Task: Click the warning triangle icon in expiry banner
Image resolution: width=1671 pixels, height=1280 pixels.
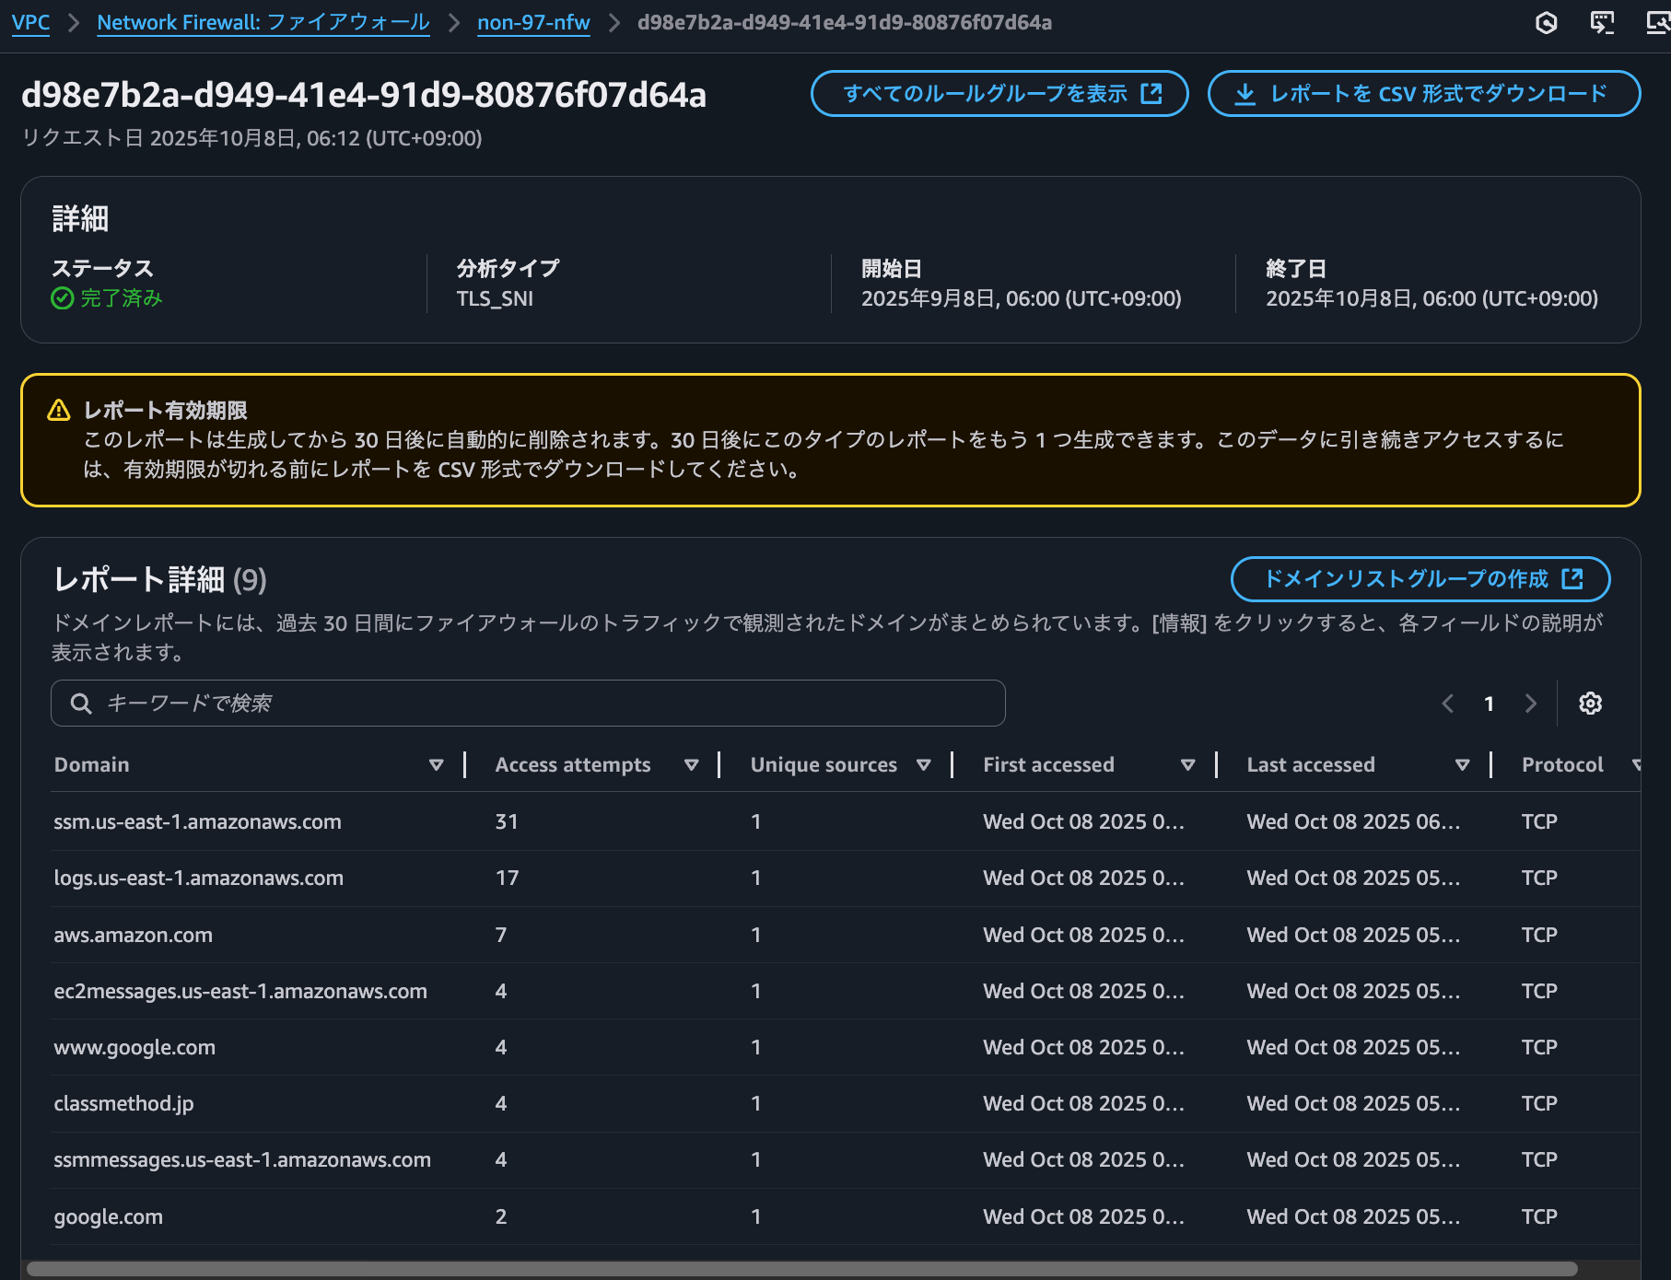Action: point(59,411)
